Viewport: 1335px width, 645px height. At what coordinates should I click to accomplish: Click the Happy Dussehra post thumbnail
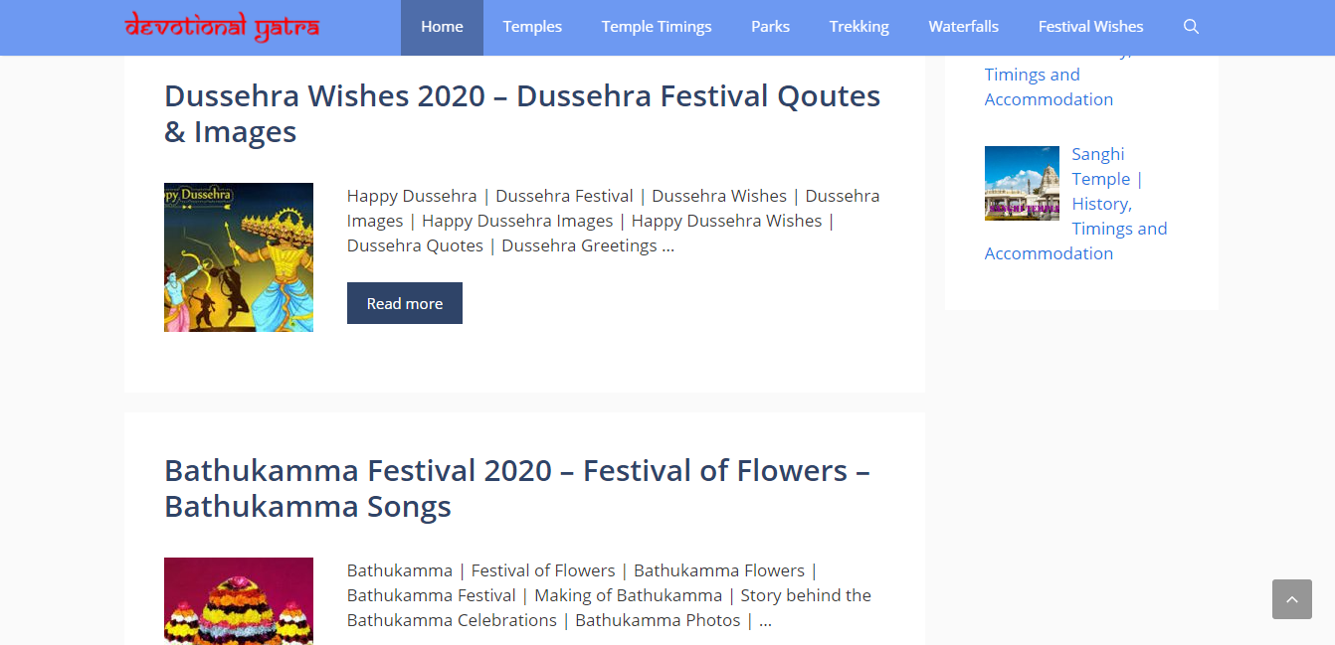tap(239, 257)
